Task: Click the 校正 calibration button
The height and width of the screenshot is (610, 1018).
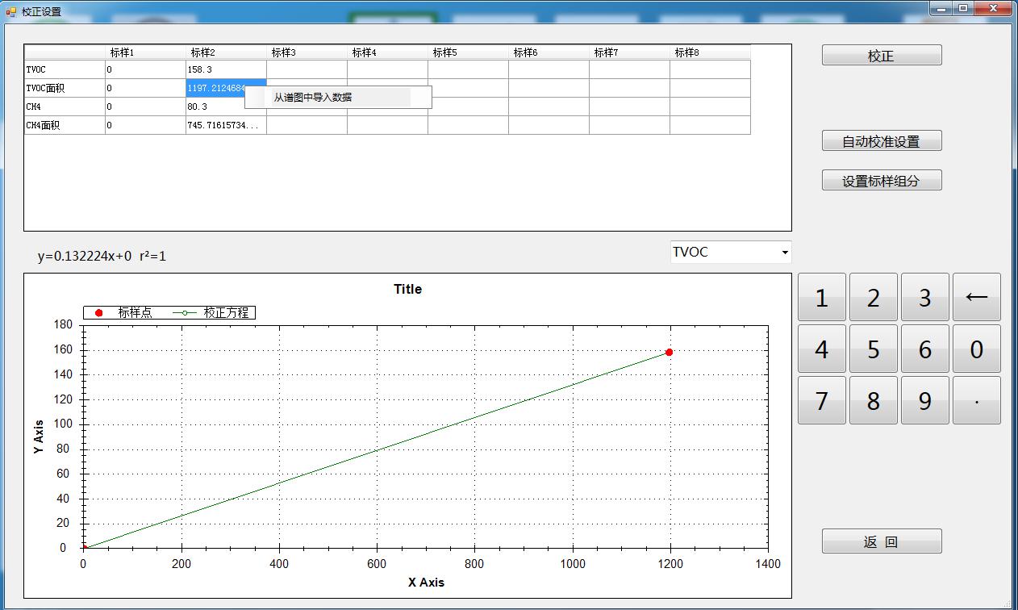Action: tap(881, 56)
